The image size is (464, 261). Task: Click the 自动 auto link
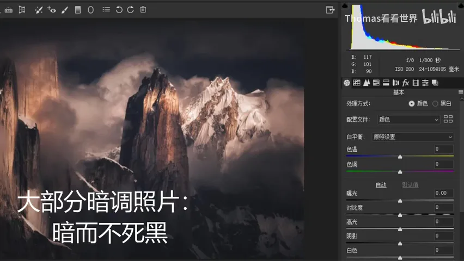point(381,185)
